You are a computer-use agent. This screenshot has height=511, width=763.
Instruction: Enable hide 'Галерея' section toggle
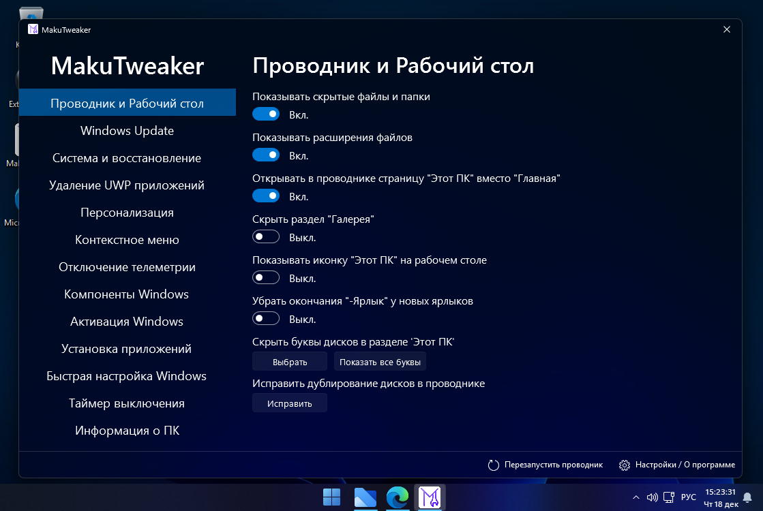(x=266, y=237)
